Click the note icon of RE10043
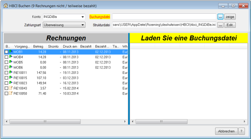251x139 pixels. pyautogui.click(x=11, y=88)
